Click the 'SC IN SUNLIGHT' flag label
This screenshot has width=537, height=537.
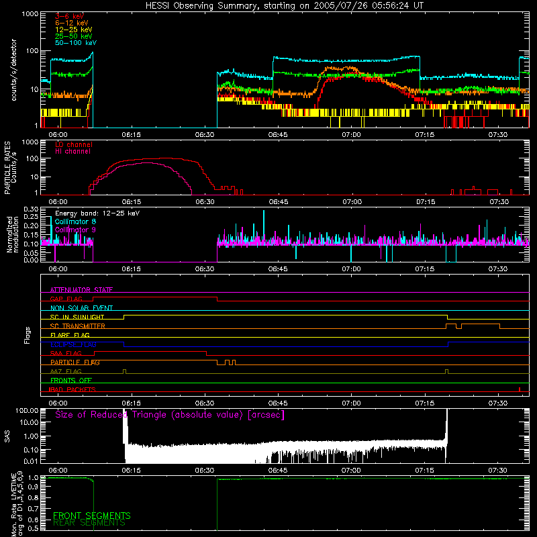[x=77, y=317]
